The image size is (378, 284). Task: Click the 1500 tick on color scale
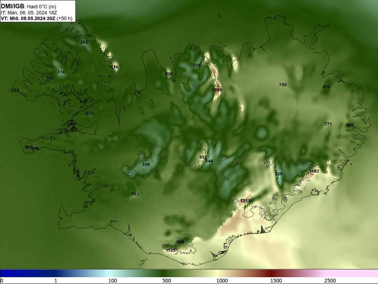(276, 281)
